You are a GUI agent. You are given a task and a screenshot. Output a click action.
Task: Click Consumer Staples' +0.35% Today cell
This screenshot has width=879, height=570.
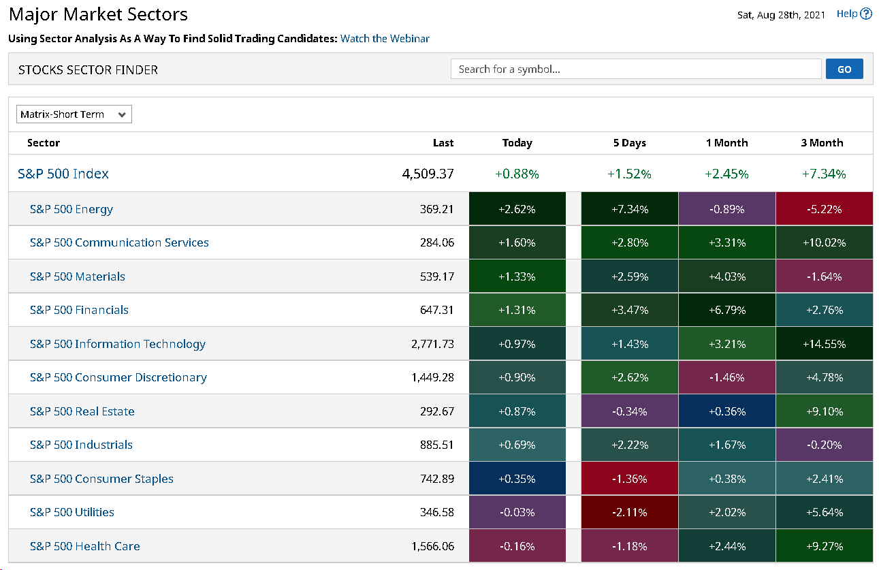[x=517, y=479]
